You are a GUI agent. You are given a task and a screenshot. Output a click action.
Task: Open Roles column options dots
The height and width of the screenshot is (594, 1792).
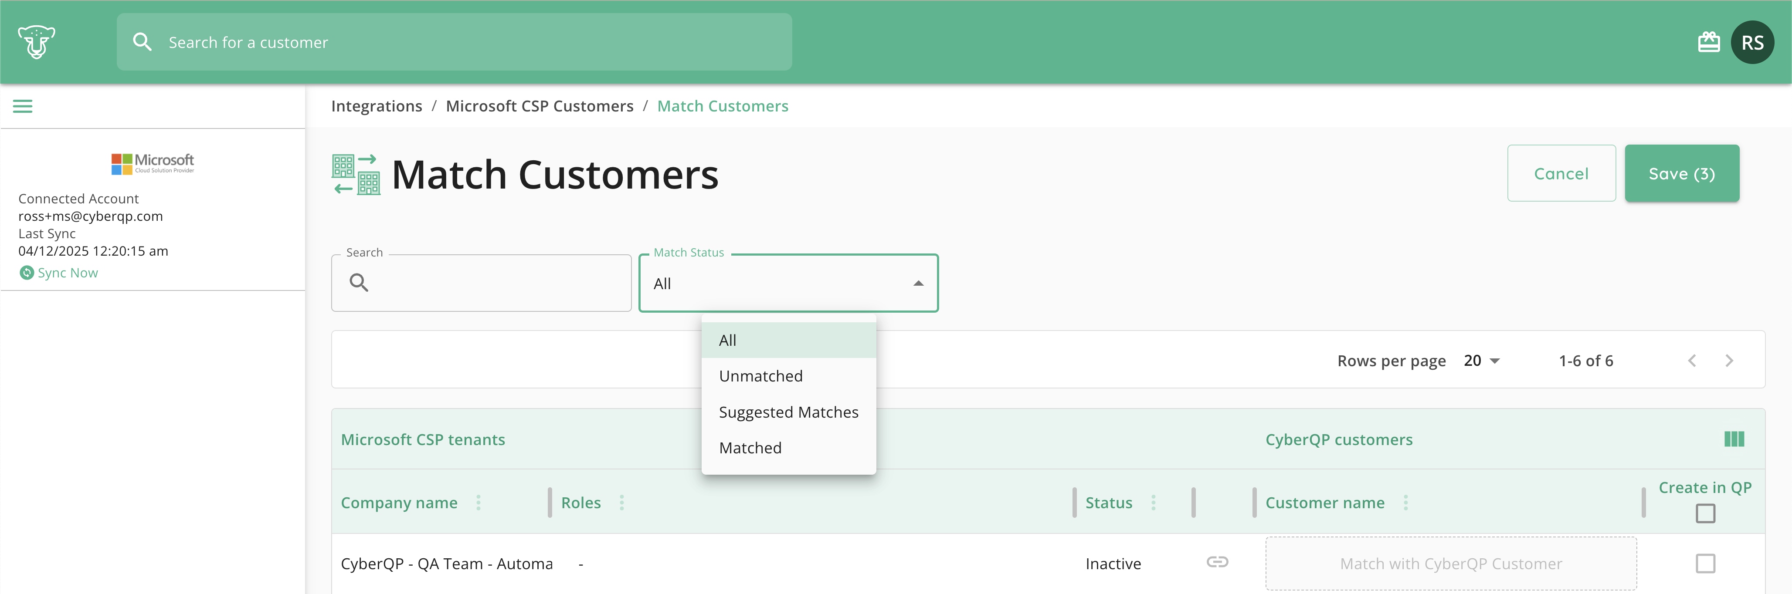click(622, 502)
